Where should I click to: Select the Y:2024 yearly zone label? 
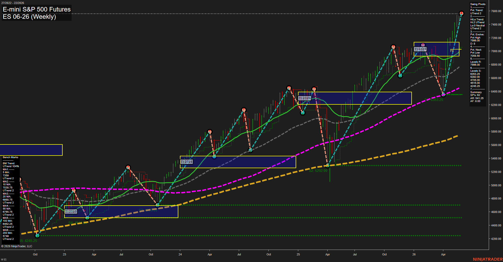pyautogui.click(x=187, y=162)
